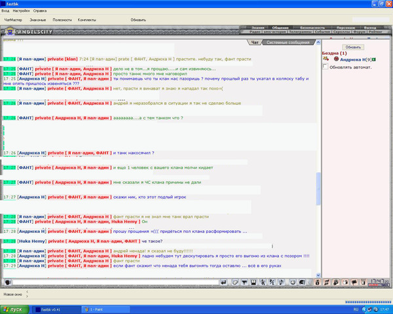Click the round info icon before Андрюха Н
The width and height of the screenshot is (393, 314).
tap(337, 59)
